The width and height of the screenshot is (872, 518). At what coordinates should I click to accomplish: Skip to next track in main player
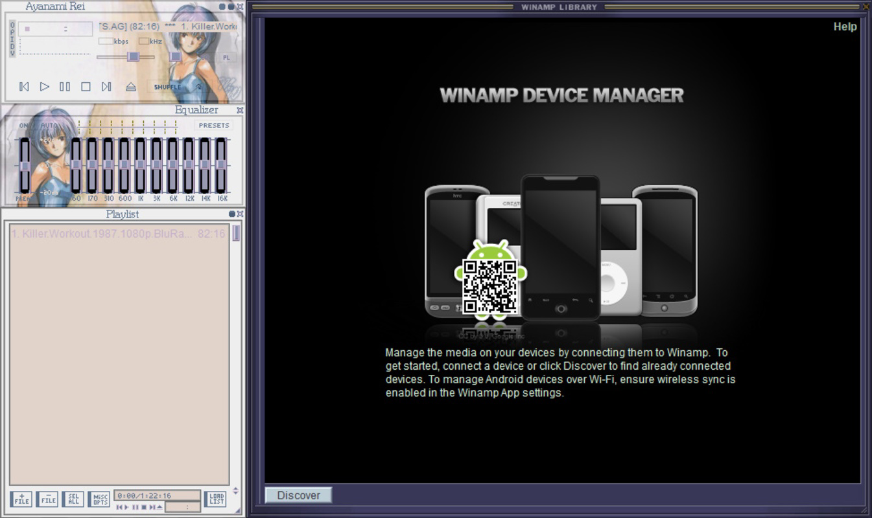coord(106,86)
